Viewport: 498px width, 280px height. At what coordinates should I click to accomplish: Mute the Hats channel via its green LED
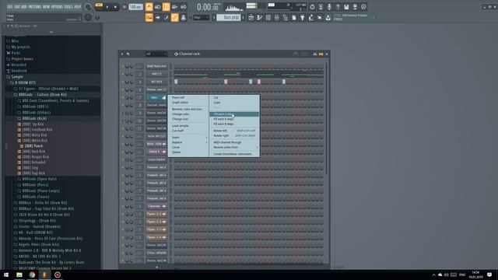[123, 97]
